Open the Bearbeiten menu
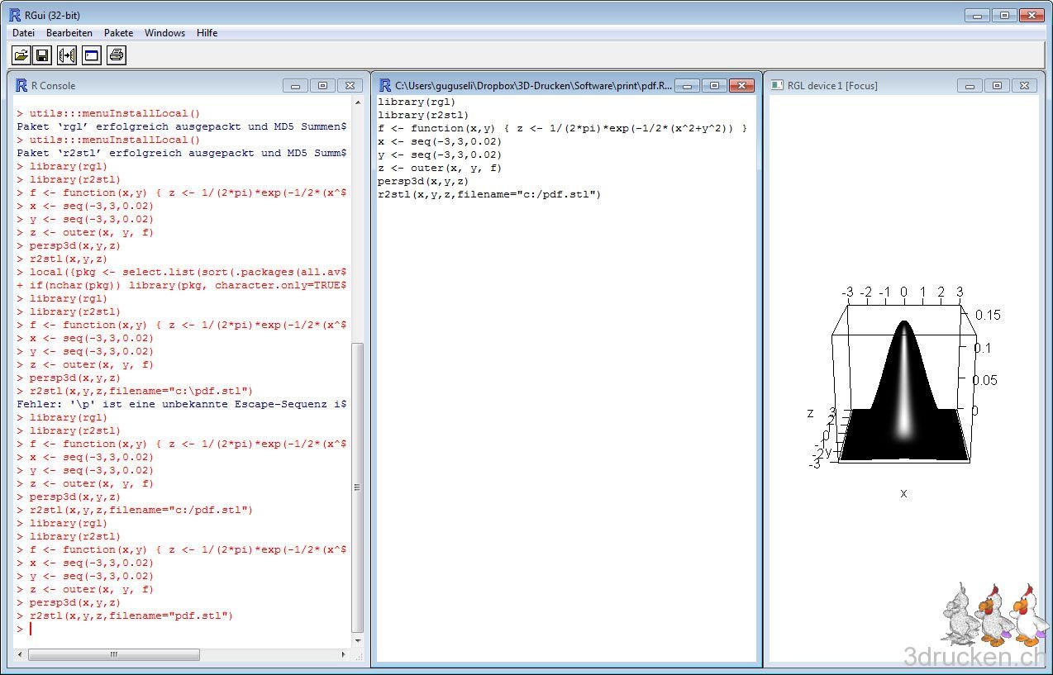This screenshot has height=675, width=1053. [x=69, y=33]
